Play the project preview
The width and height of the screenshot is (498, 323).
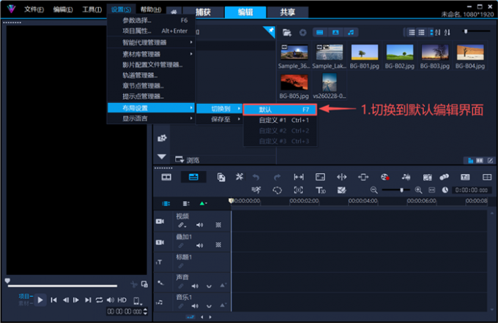40,300
